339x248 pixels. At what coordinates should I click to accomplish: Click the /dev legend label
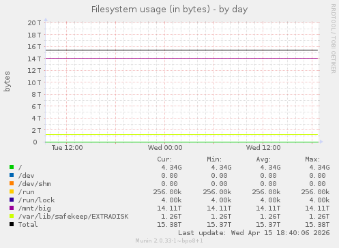[x=27, y=176]
